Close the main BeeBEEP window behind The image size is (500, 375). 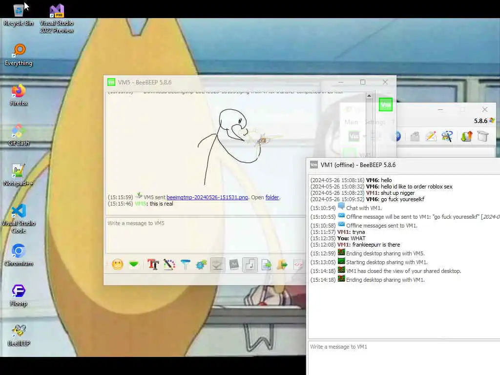click(x=485, y=109)
